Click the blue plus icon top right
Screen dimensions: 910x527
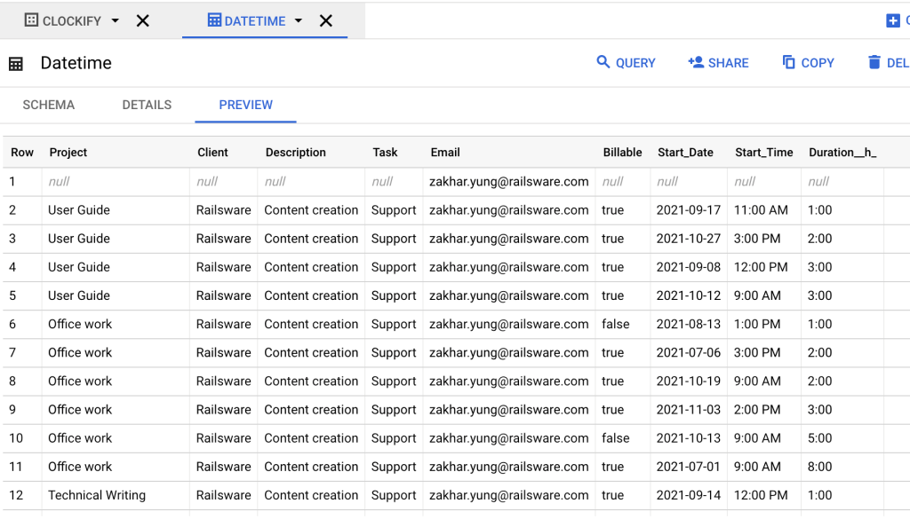click(892, 20)
